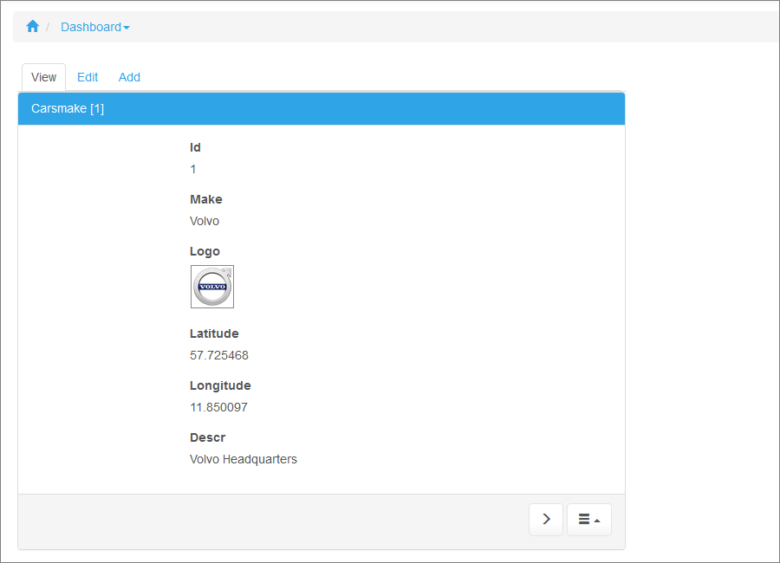
Task: Select the chevron icon to advance the record
Action: pos(546,519)
